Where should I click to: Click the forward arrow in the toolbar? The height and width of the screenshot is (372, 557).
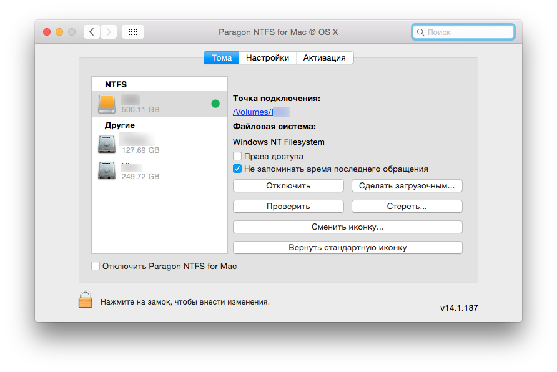109,32
